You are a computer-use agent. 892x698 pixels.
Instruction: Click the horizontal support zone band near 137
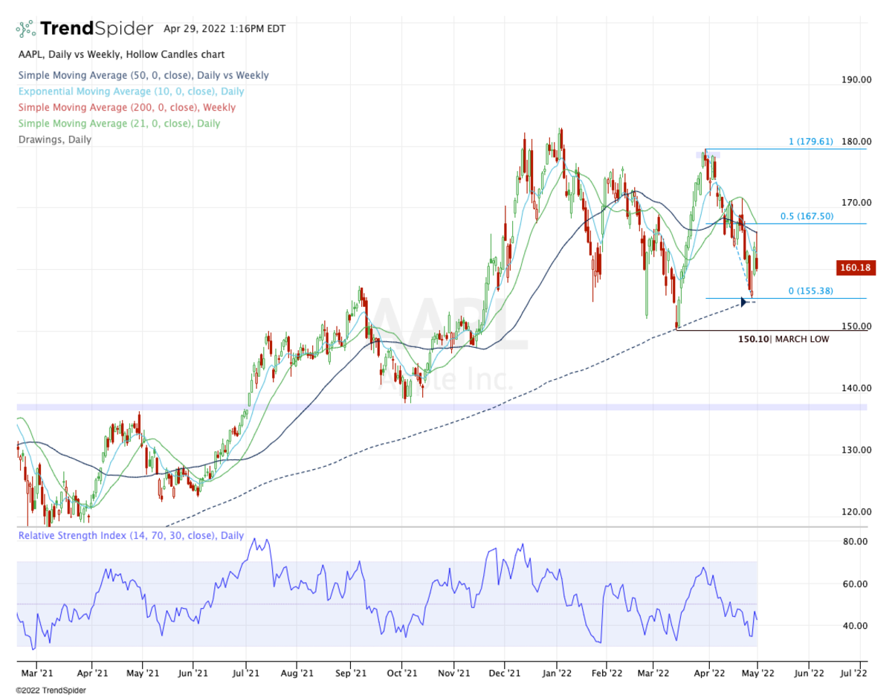(x=442, y=407)
